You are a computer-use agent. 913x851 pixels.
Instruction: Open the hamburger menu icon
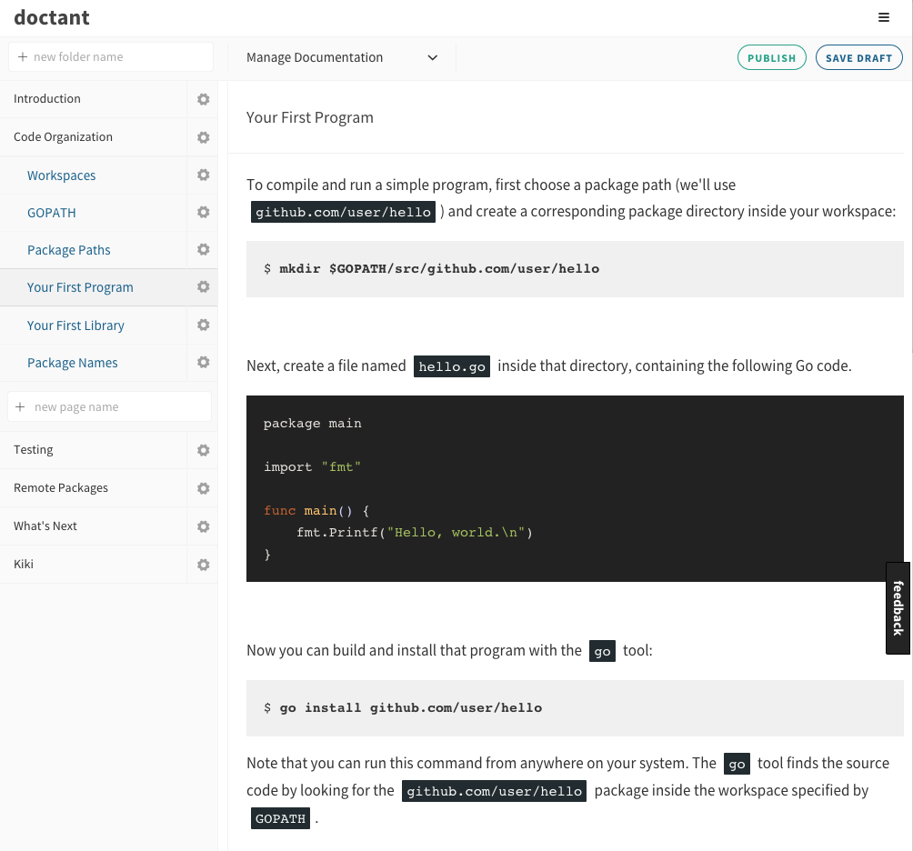click(884, 17)
